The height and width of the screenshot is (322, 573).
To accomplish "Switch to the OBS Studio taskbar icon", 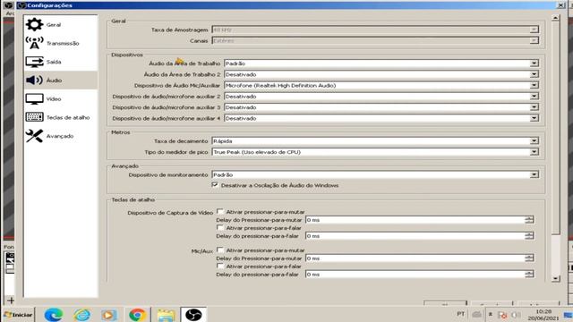I will click(x=193, y=315).
